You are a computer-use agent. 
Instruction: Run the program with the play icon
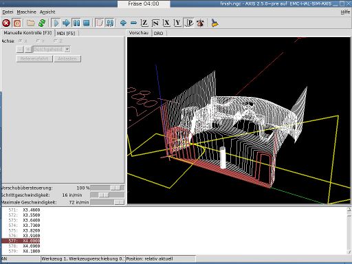56,23
